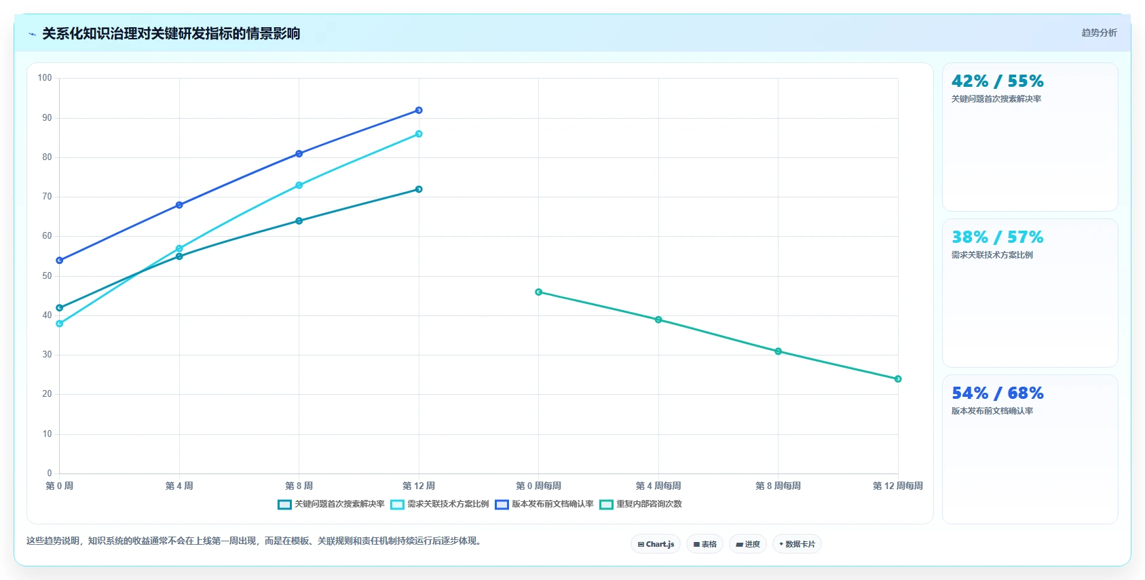This screenshot has width=1145, height=580.
Task: Click the 趋势分析 label in the header
Action: [x=1099, y=33]
